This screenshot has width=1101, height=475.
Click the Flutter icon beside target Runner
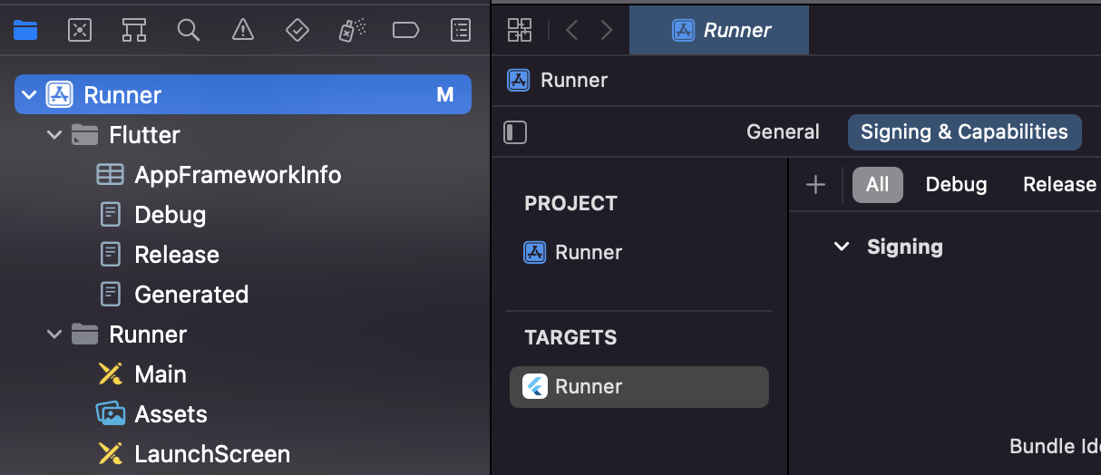(x=535, y=387)
